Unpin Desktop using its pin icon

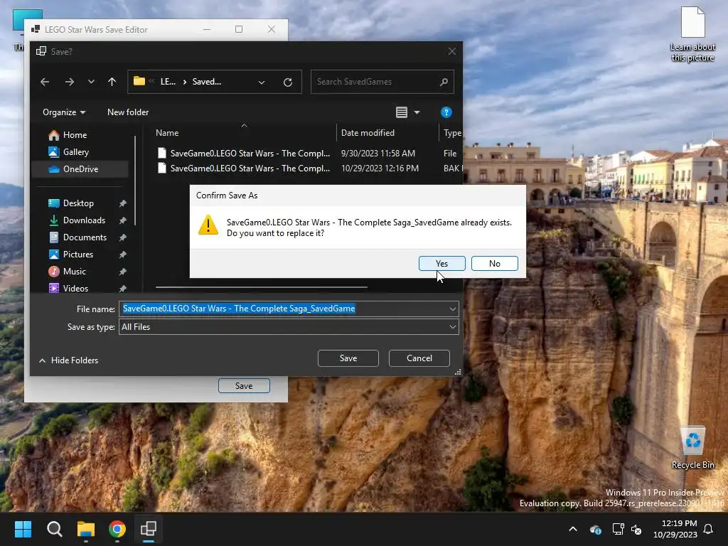pos(122,203)
